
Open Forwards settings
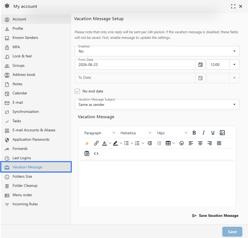[x=36, y=149]
